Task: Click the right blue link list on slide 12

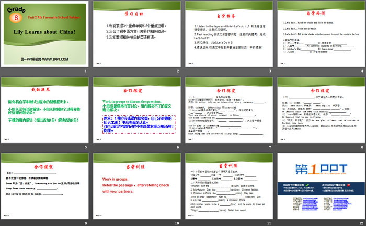Action: coord(341,204)
